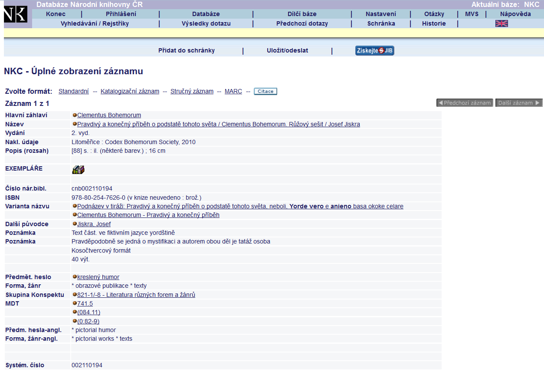This screenshot has height=372, width=544.
Task: Open Skupina Konspektu 821-1/-8 link
Action: point(136,295)
